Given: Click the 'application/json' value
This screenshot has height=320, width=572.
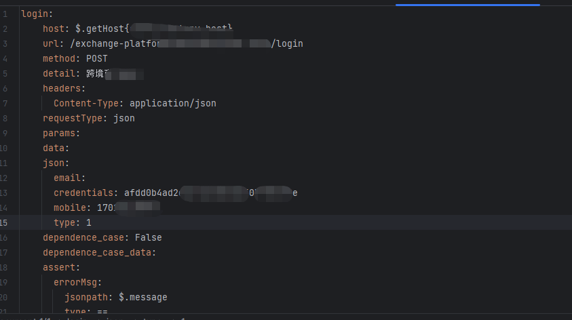Looking at the screenshot, I should pos(172,103).
